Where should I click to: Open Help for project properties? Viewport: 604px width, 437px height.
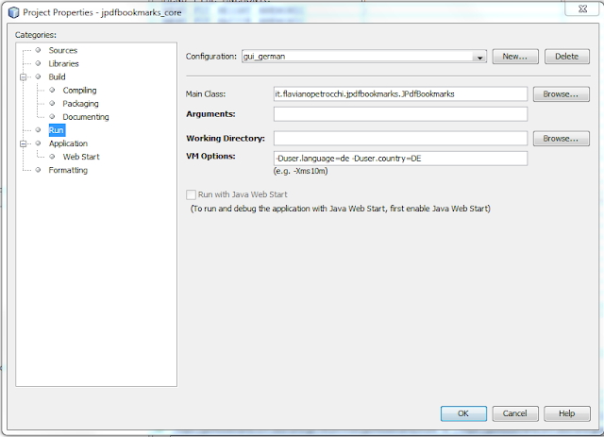[566, 413]
